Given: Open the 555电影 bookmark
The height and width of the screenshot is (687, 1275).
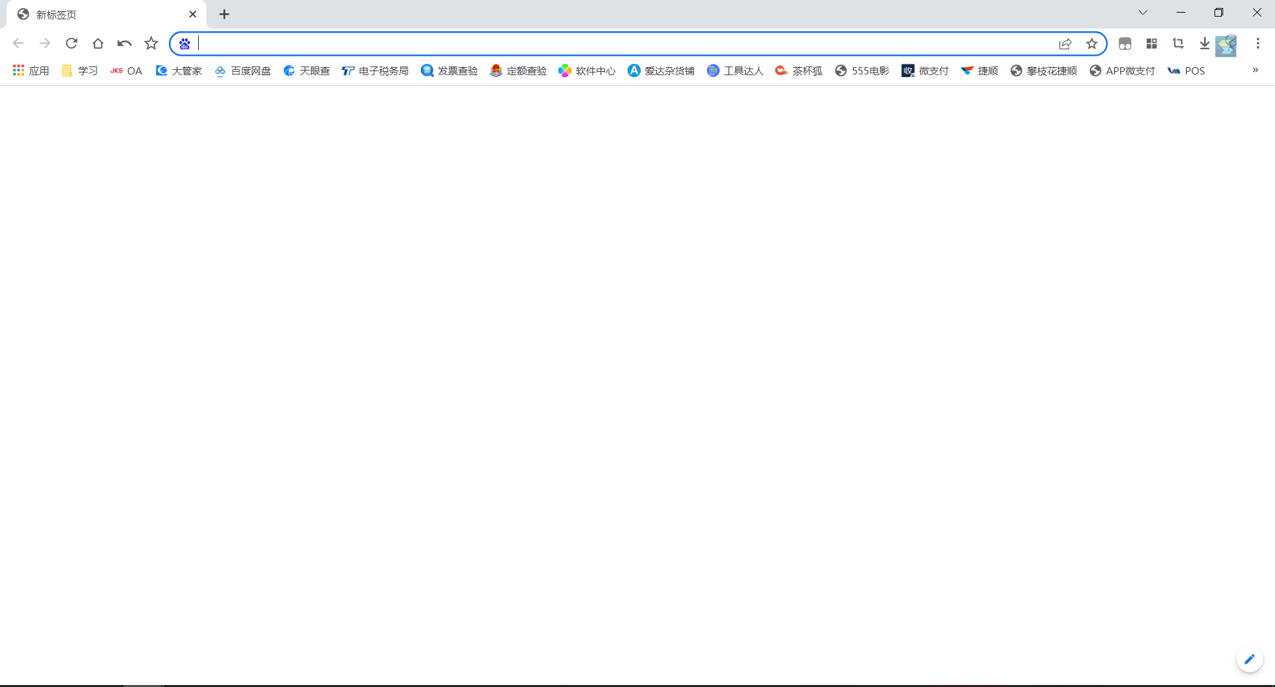Looking at the screenshot, I should (x=862, y=70).
